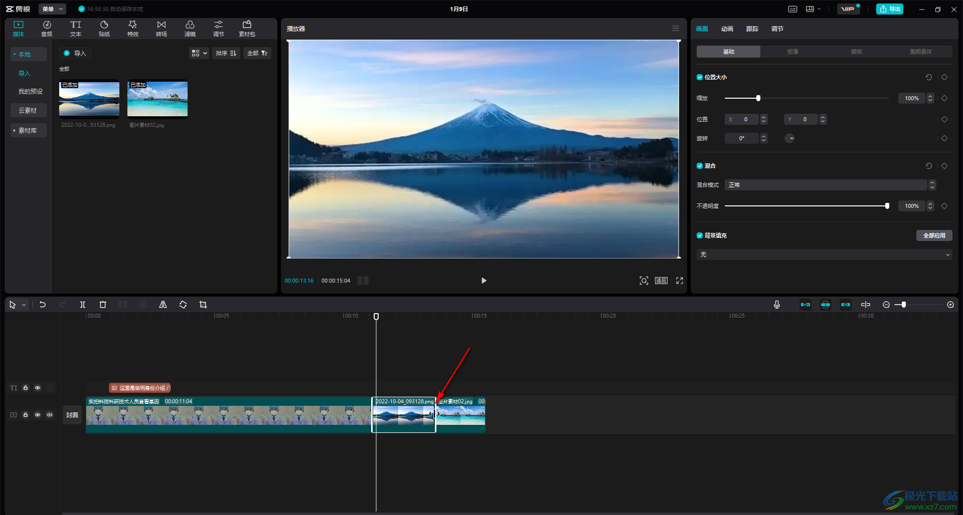Open the 素材包 material pack panel
The height and width of the screenshot is (515, 963).
point(247,29)
